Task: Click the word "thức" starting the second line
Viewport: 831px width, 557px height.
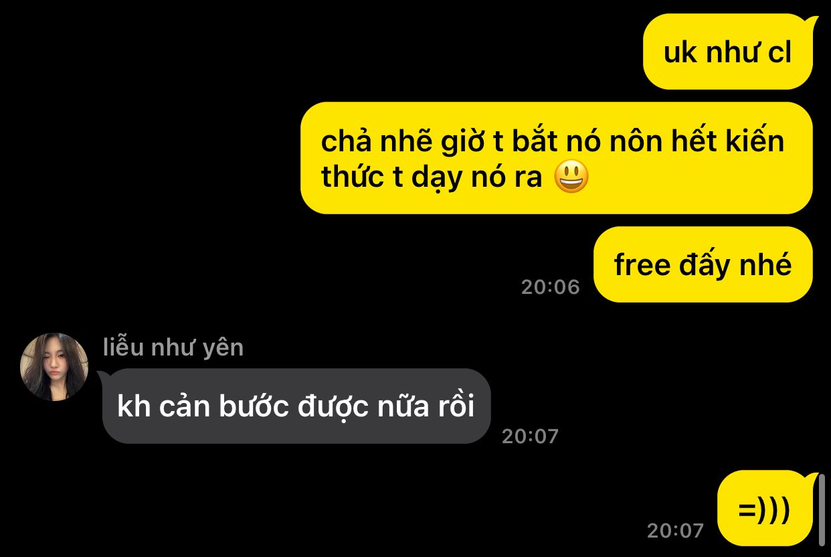Action: coord(353,177)
